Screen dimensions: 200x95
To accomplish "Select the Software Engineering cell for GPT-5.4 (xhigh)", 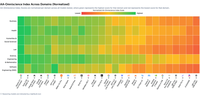I will click(x=55, y=68).
